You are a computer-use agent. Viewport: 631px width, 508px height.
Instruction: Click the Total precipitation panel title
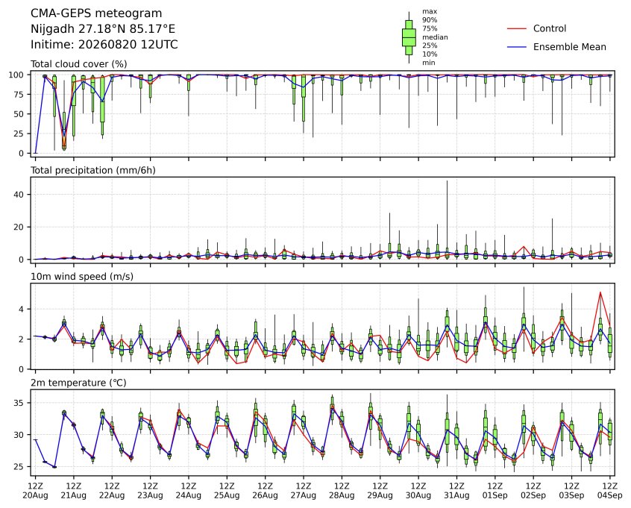coord(93,170)
